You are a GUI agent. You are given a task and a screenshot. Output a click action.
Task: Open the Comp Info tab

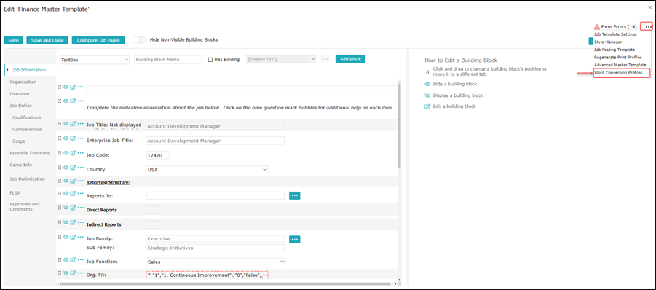(x=21, y=165)
